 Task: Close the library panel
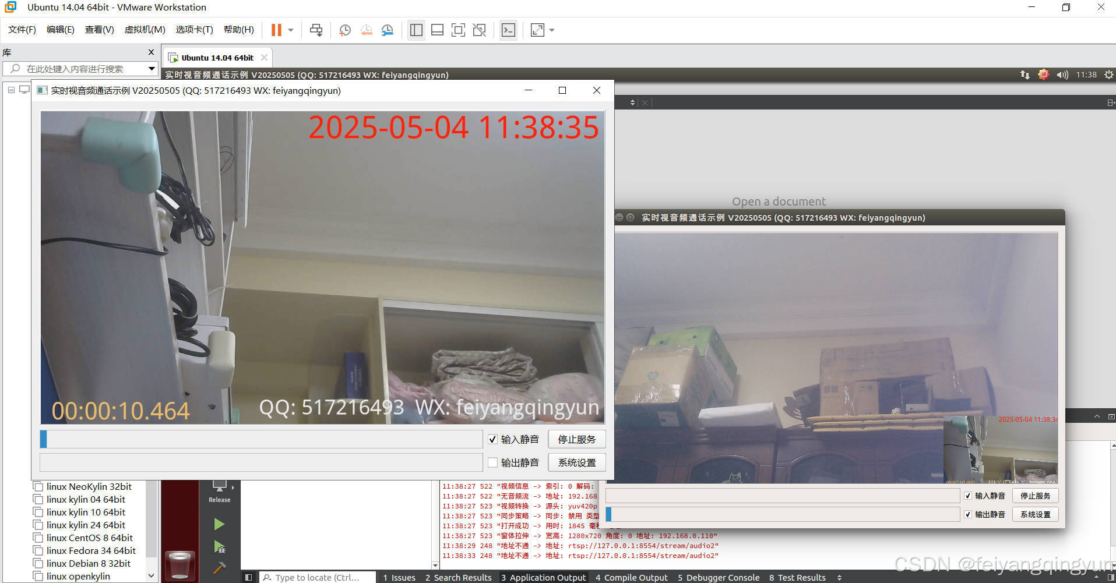pyautogui.click(x=152, y=52)
